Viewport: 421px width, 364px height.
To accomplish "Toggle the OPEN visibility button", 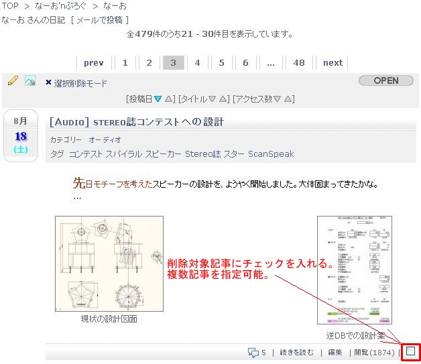I will [385, 80].
